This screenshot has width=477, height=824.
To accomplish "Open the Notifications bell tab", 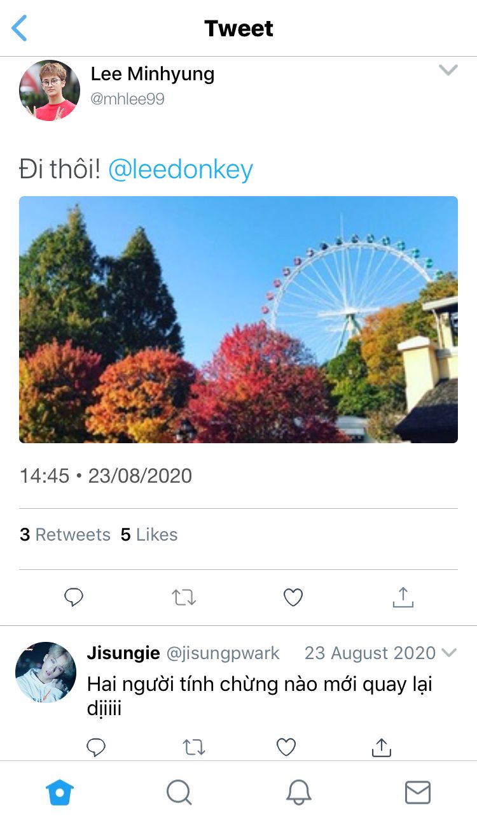I will click(298, 793).
